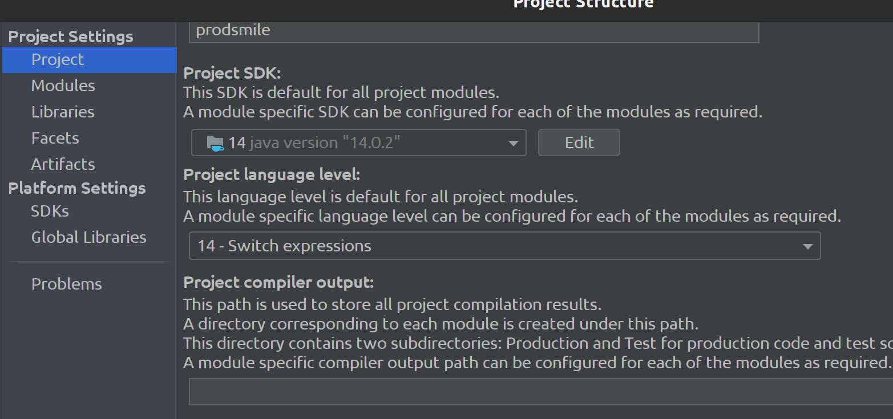Go to Facets settings
The height and width of the screenshot is (419, 893).
[55, 138]
